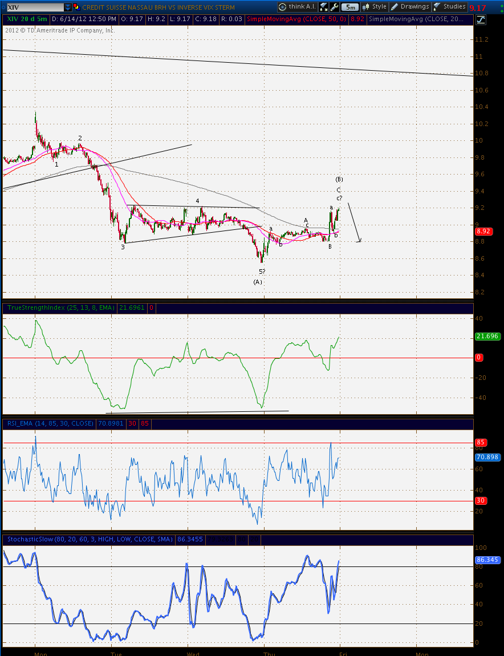Toggle chart scale curve icon
Screen dimensions: 504x656
tap(481, 19)
